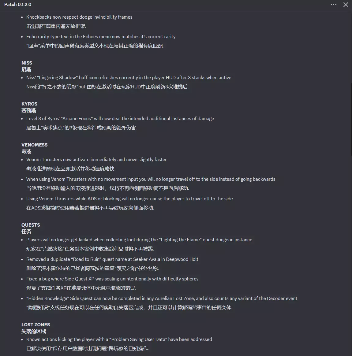The image size is (352, 356).
Task: Click the Chinese heading 失落的区域
Action: point(34,332)
